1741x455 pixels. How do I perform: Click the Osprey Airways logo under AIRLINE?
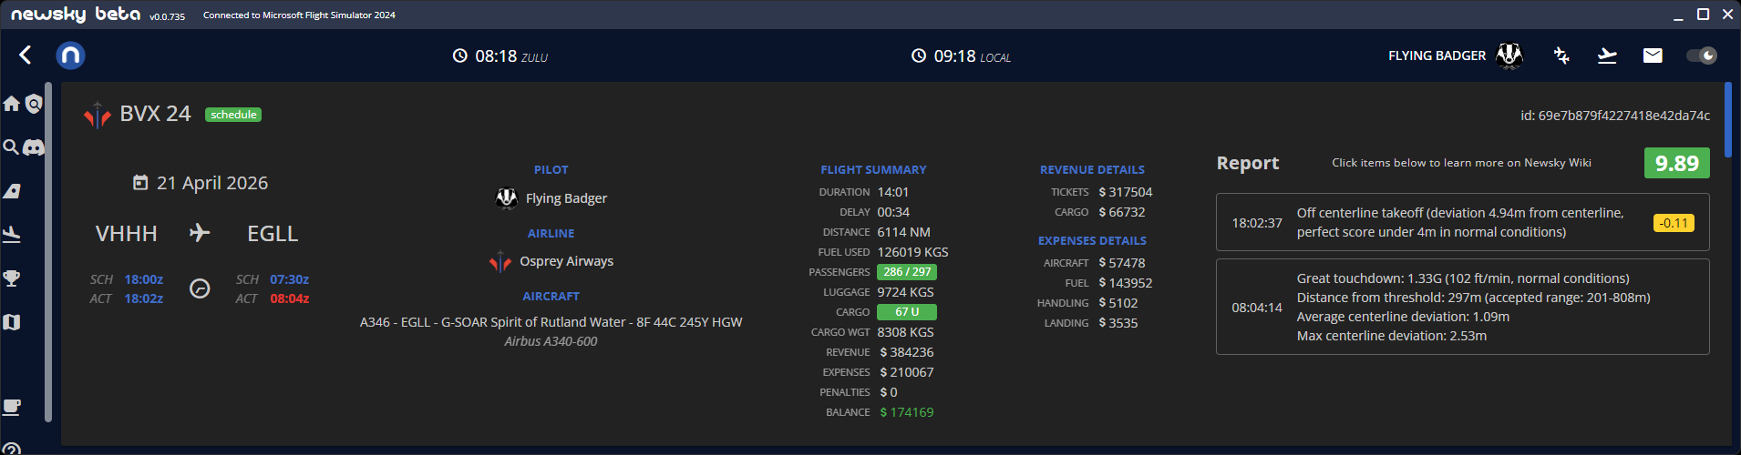(x=500, y=262)
